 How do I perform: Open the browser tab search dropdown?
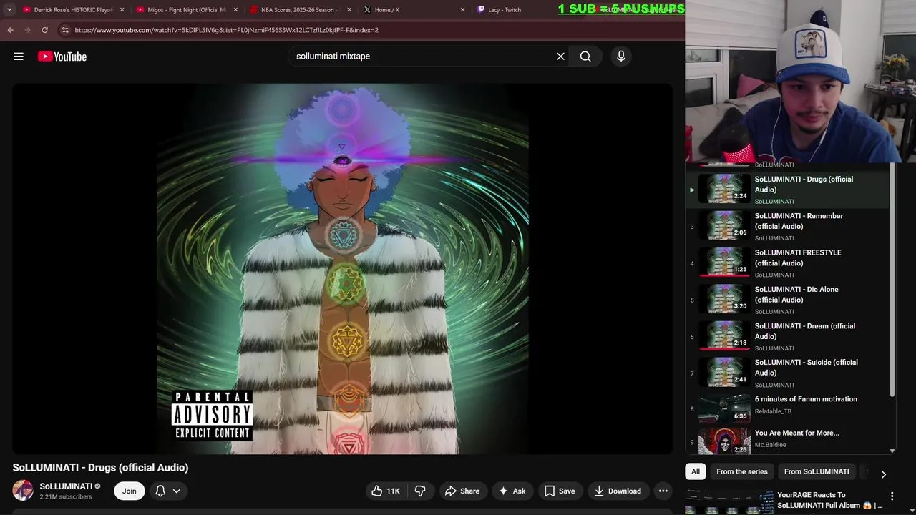[x=9, y=9]
